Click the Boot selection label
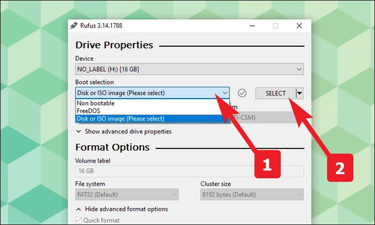 [x=94, y=82]
